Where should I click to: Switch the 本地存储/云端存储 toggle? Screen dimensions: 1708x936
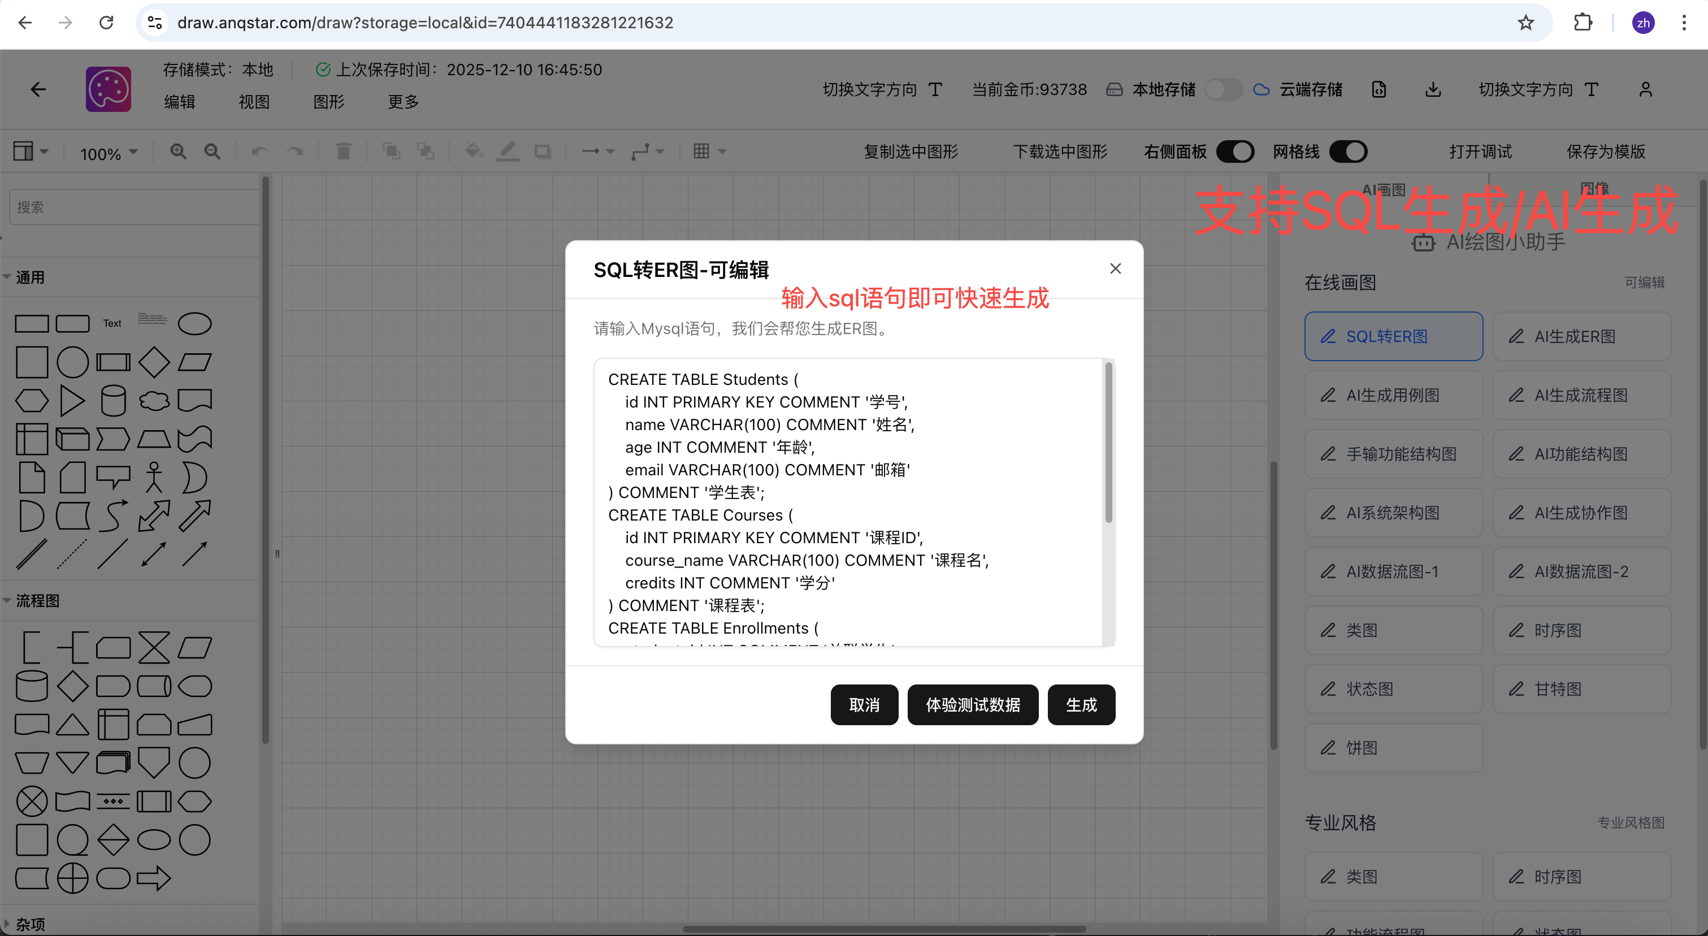tap(1223, 89)
